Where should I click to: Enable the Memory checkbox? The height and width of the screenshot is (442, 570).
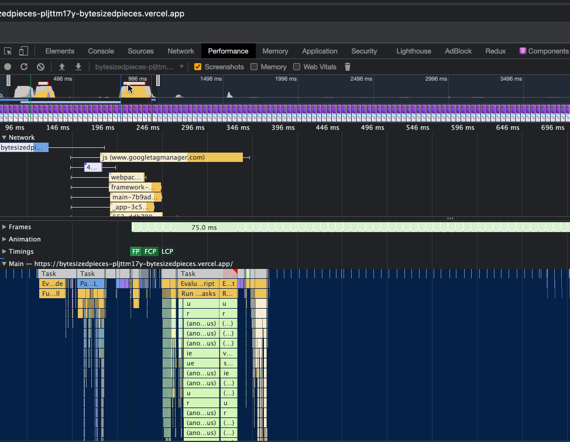click(255, 67)
